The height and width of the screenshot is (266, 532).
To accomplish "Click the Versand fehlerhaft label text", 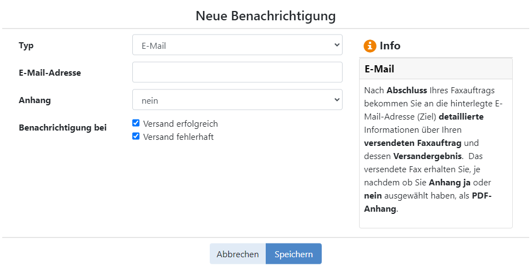I will point(178,137).
